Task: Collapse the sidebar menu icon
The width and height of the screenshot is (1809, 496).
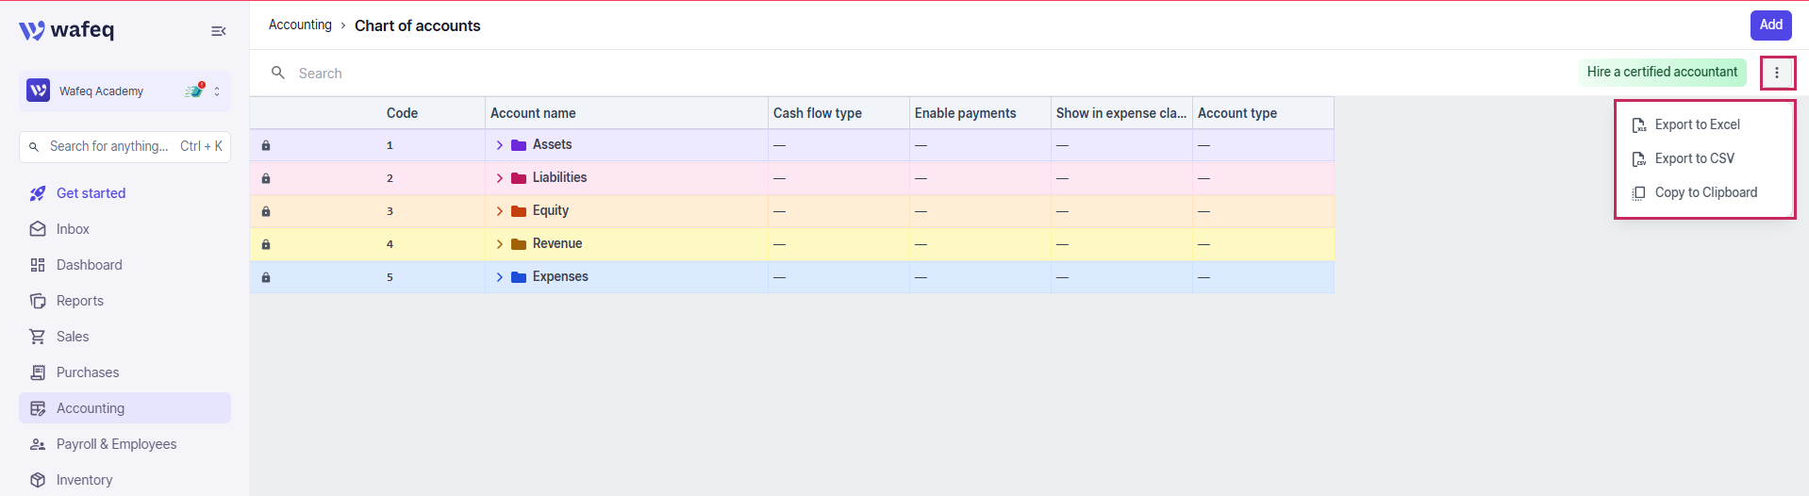Action: point(219,31)
